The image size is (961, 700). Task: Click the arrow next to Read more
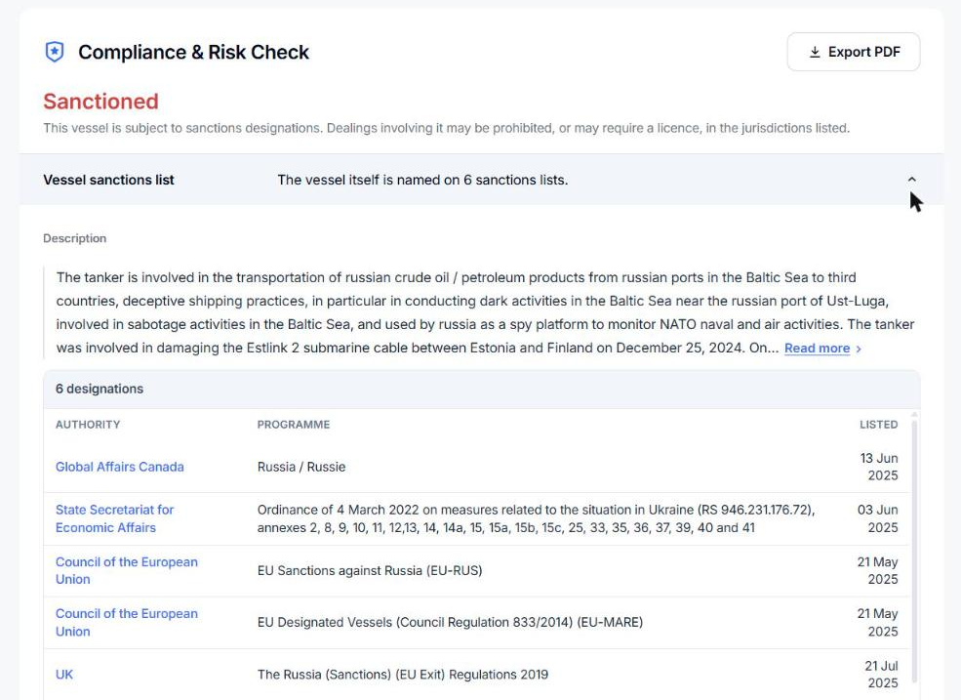859,349
